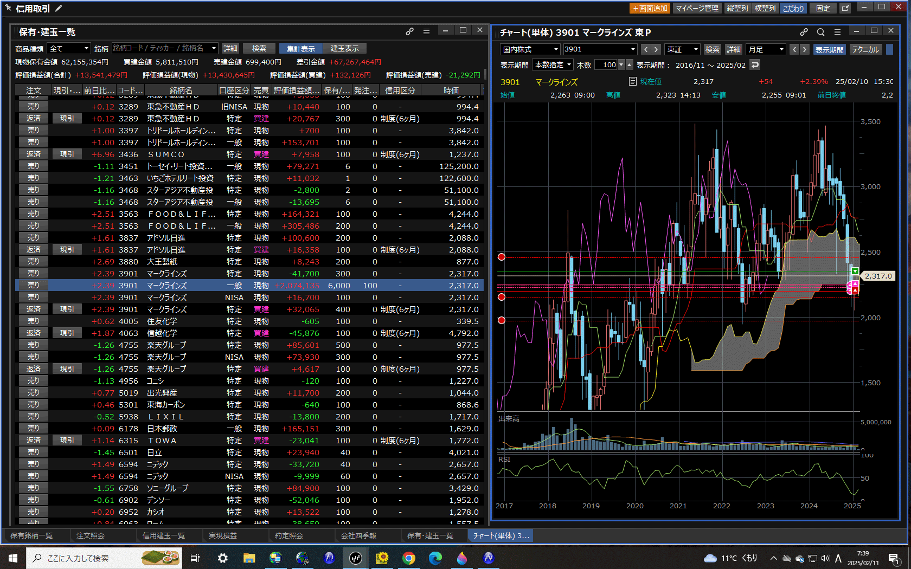Viewport: 911px width, 569px height.
Task: Click the 横整列 button
Action: [765, 8]
